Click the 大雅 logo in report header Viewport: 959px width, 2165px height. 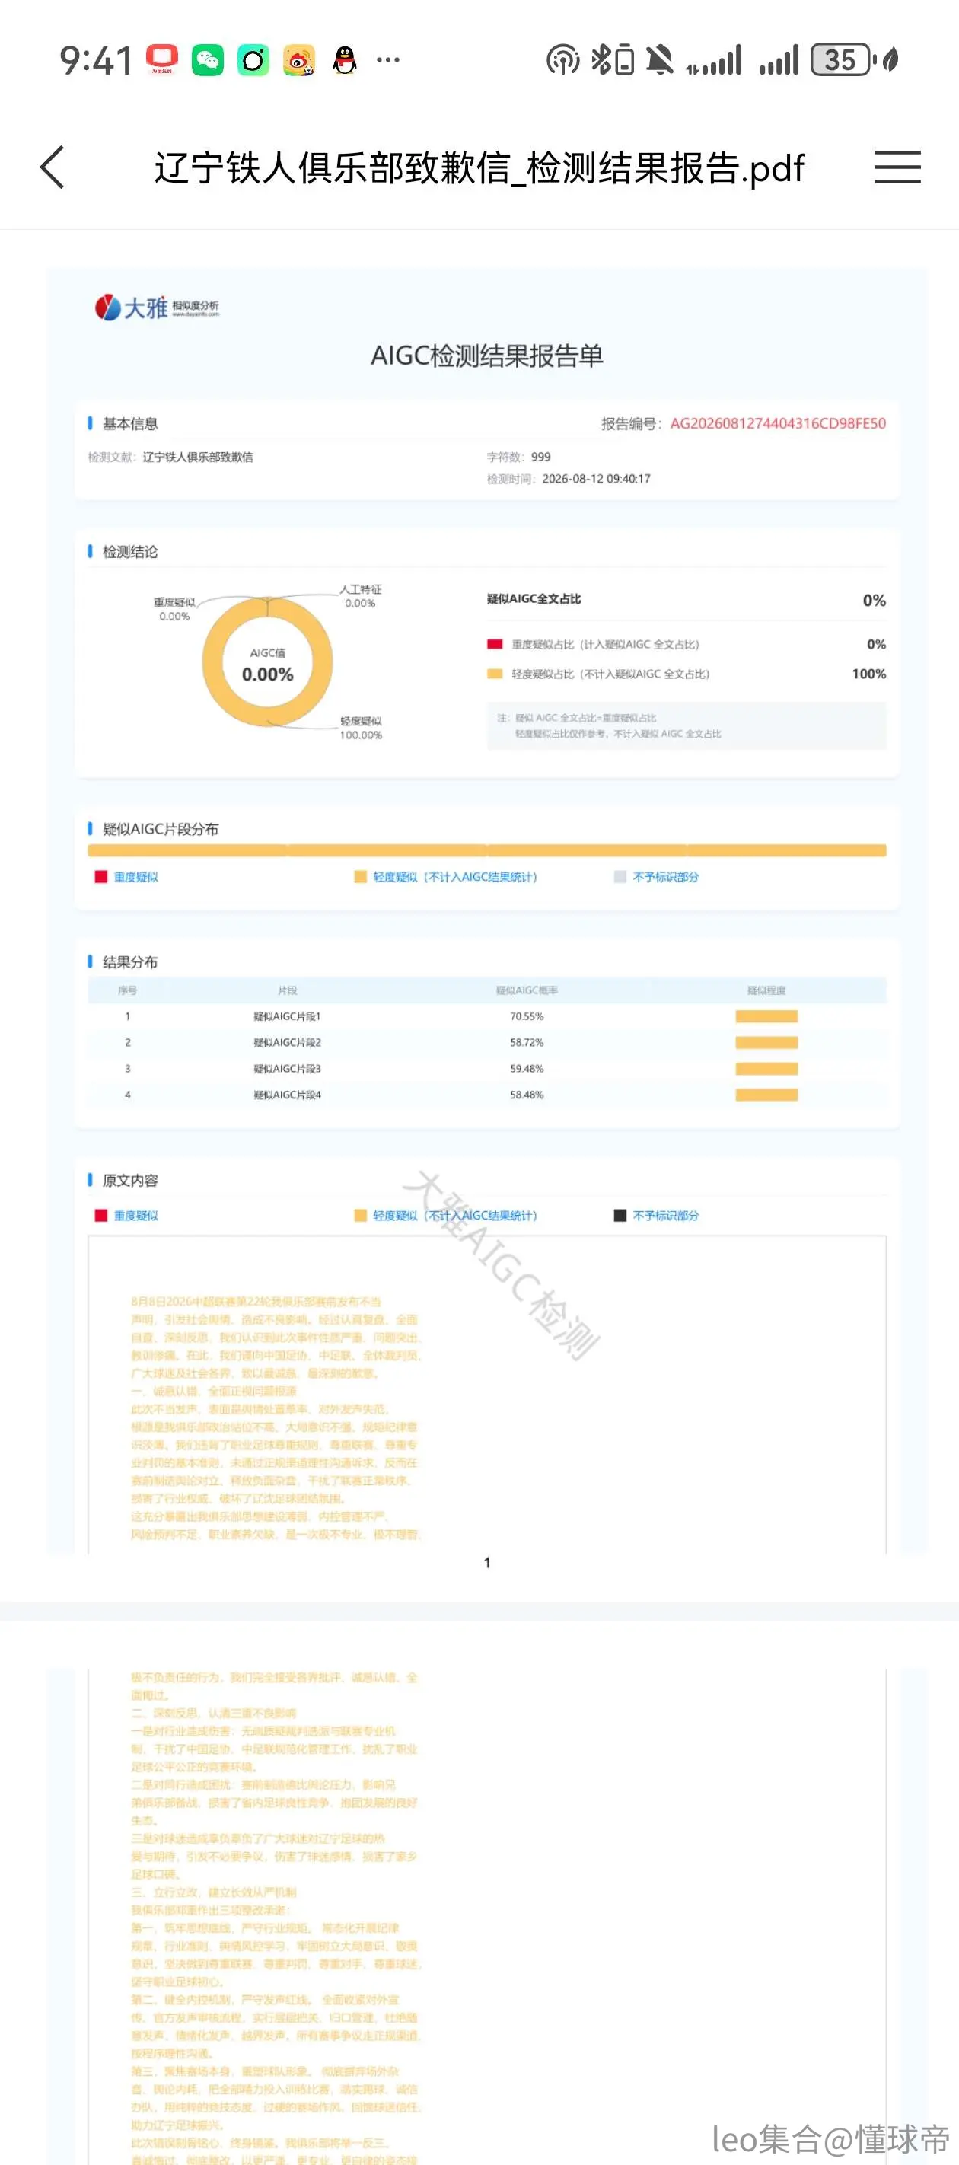pos(156,307)
